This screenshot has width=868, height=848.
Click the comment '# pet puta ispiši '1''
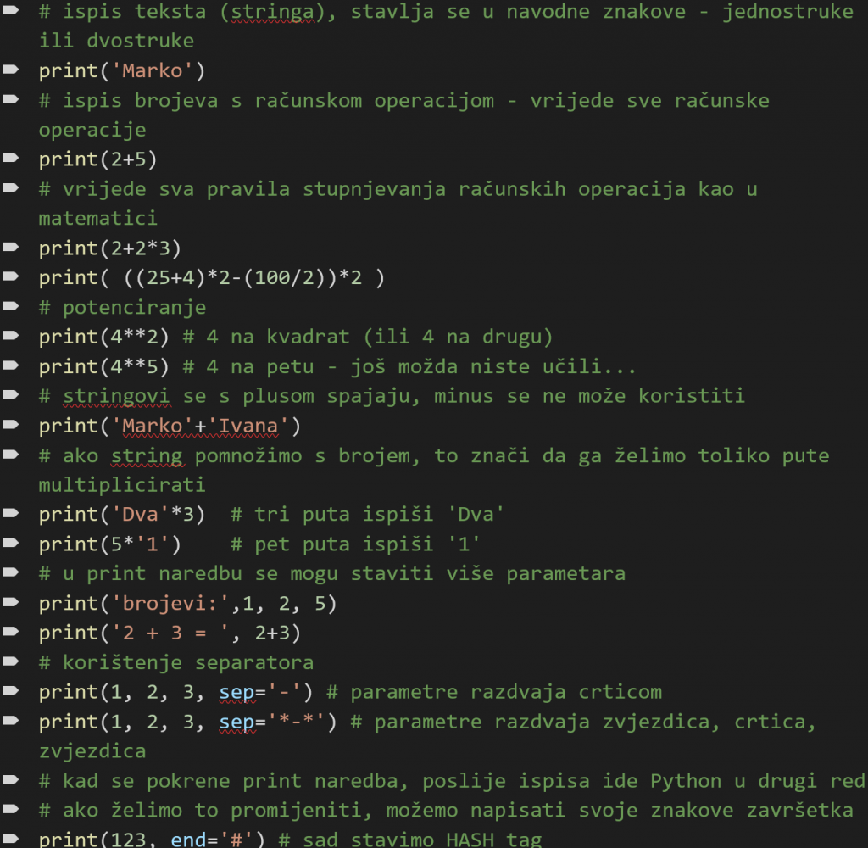[x=356, y=544]
